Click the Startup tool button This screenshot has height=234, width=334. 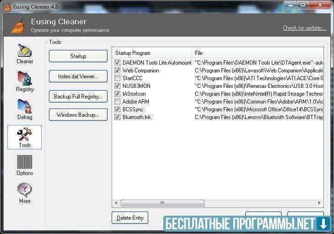pos(78,56)
